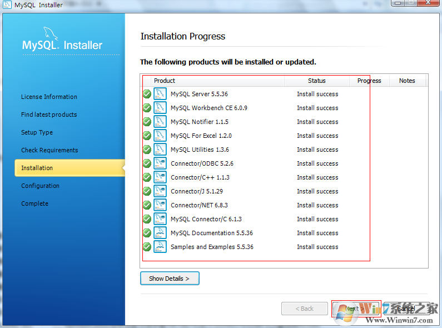Click the MySQL Notifier 1.1.5 product icon

click(160, 122)
